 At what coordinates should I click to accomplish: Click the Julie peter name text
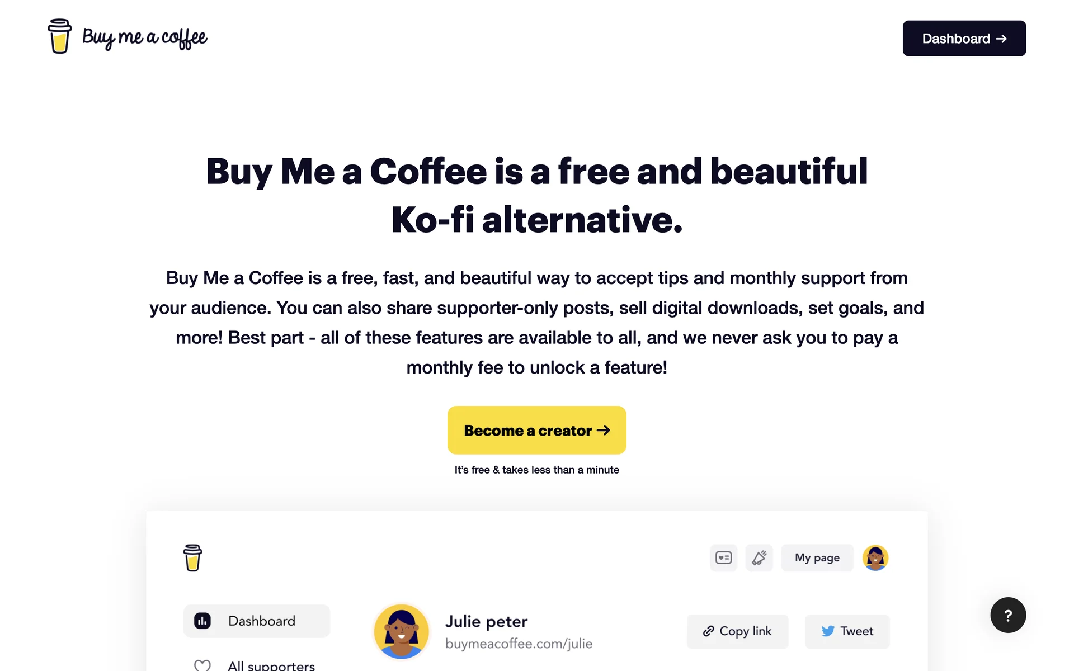(486, 621)
